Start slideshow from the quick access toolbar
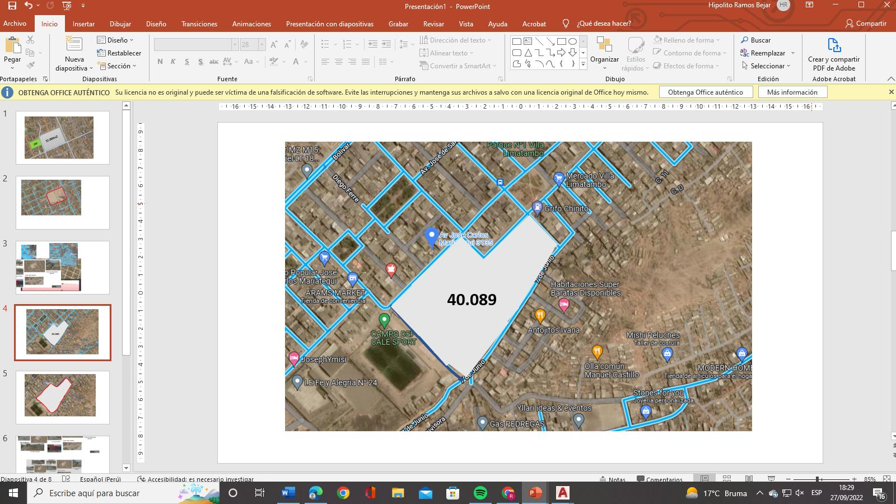896x504 pixels. [x=67, y=6]
